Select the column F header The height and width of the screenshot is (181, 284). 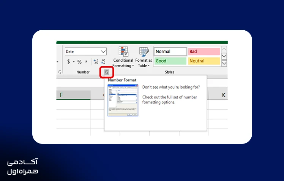(x=73, y=95)
